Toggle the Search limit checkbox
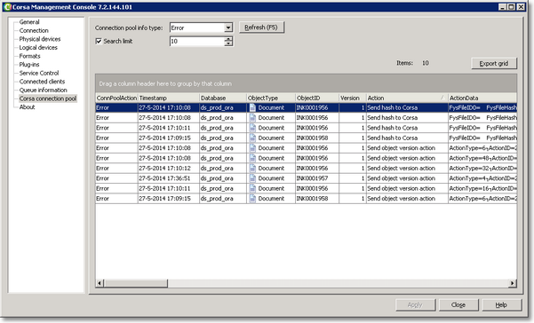The width and height of the screenshot is (534, 323). [x=99, y=41]
